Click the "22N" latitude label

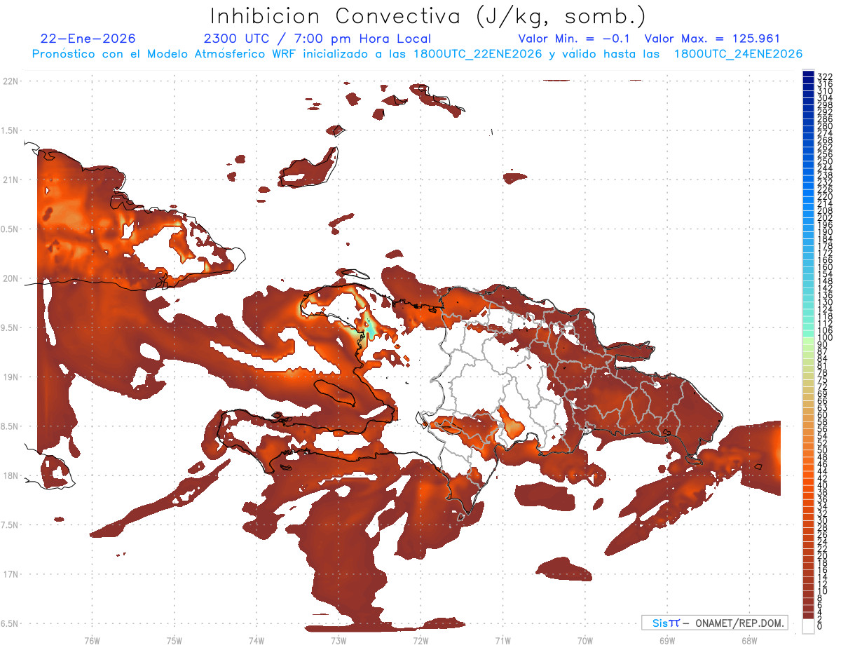(11, 81)
